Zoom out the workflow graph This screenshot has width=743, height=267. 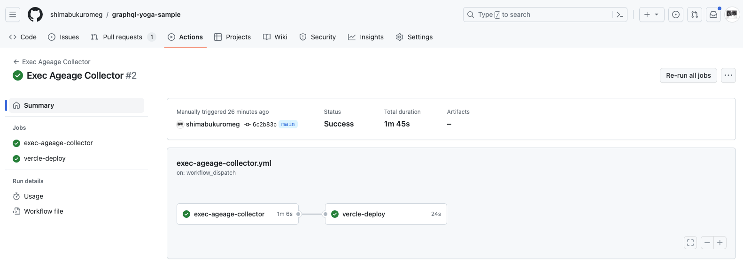[x=707, y=243]
